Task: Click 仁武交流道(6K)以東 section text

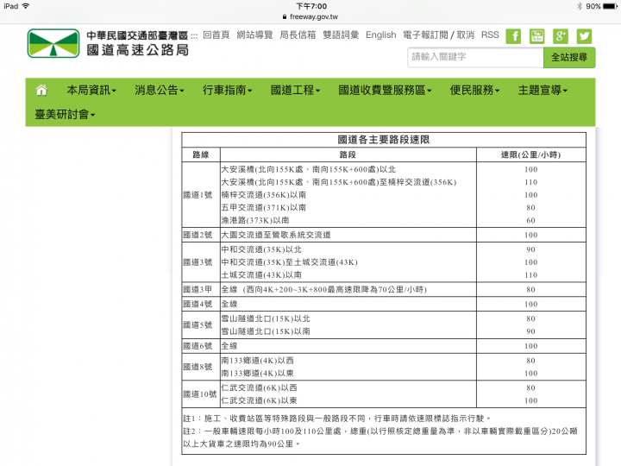Action: pos(259,400)
